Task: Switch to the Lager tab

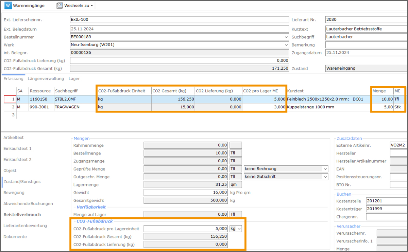Action: tap(74, 79)
